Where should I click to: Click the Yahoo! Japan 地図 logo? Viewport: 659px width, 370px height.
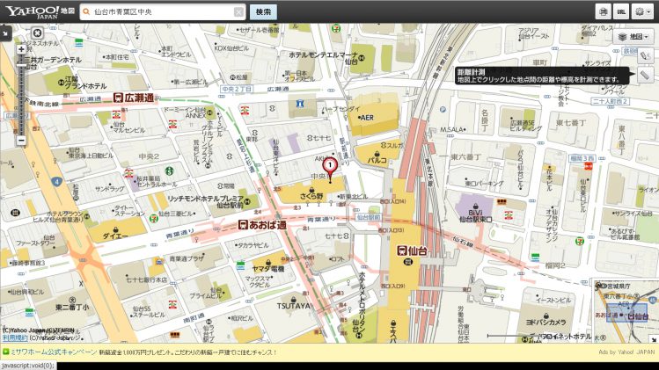tap(39, 11)
